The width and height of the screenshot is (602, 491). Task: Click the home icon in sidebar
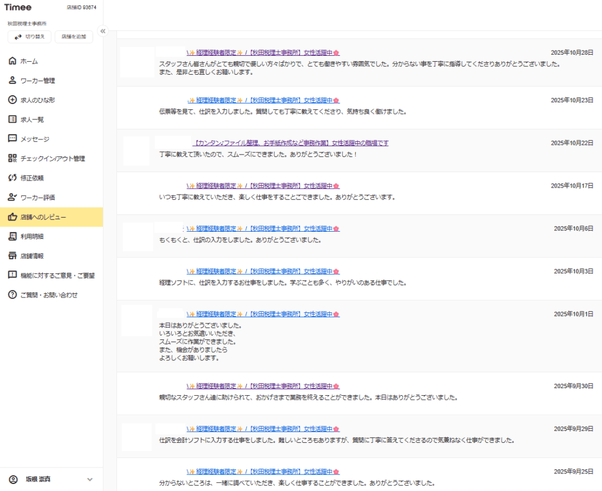tap(12, 61)
